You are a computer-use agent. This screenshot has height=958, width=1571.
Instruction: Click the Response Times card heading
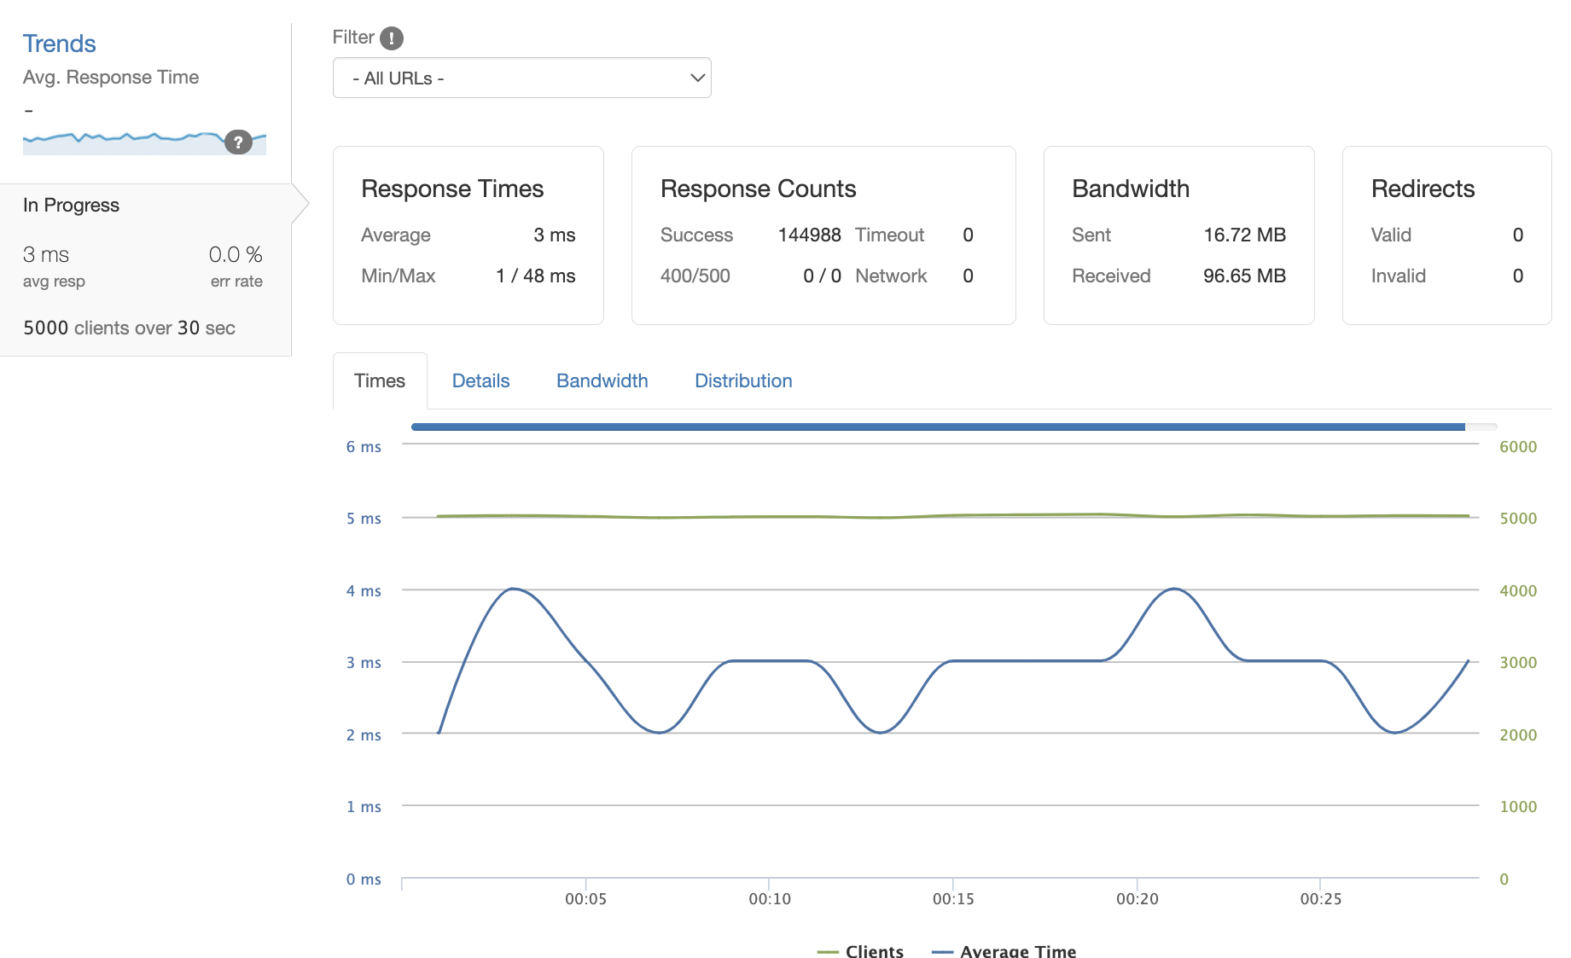coord(452,189)
